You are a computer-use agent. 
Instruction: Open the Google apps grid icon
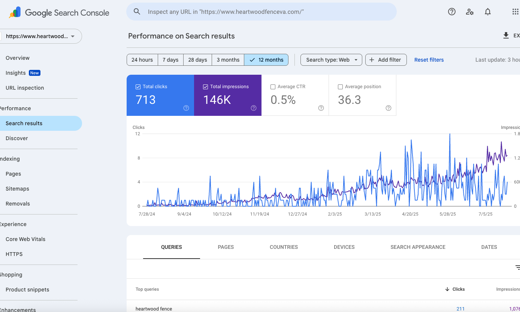tap(516, 12)
